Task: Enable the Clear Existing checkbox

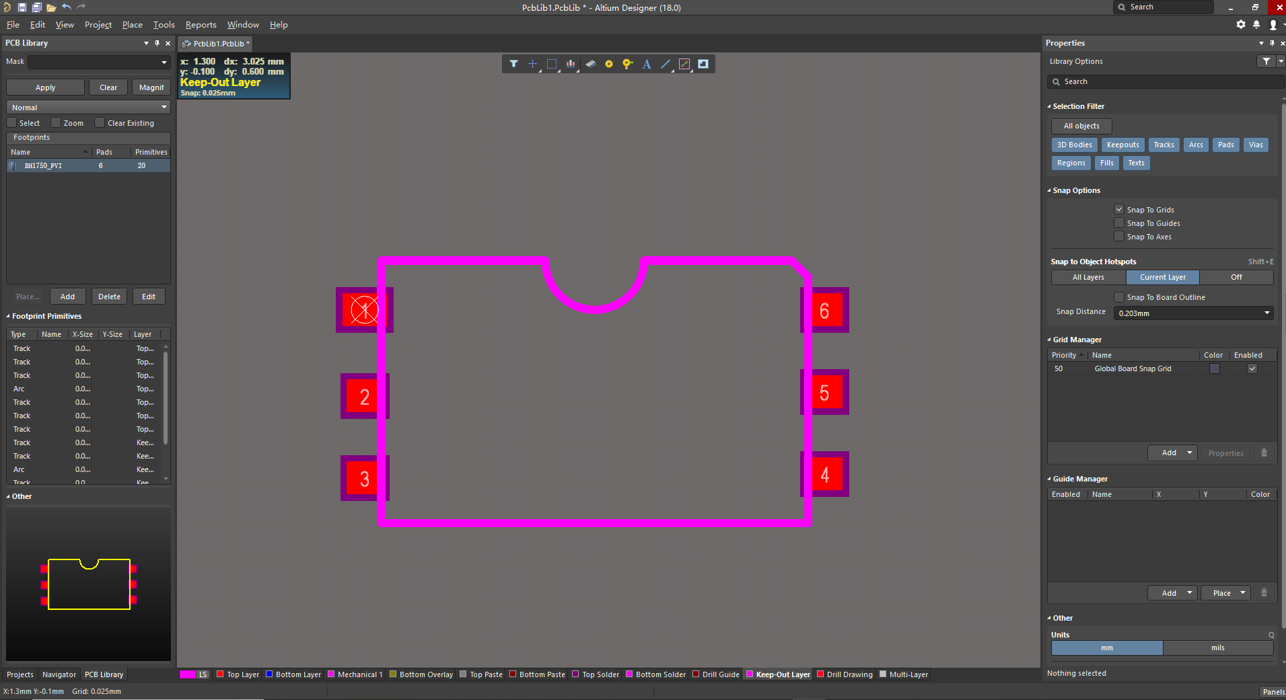Action: tap(100, 123)
